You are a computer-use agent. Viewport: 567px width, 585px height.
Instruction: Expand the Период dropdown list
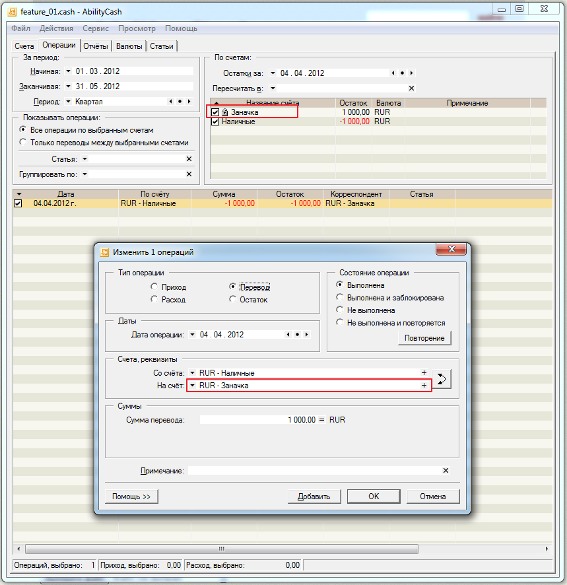click(67, 102)
